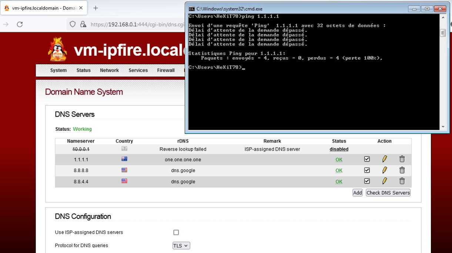452x253 pixels.
Task: Open the Network menu
Action: [109, 70]
